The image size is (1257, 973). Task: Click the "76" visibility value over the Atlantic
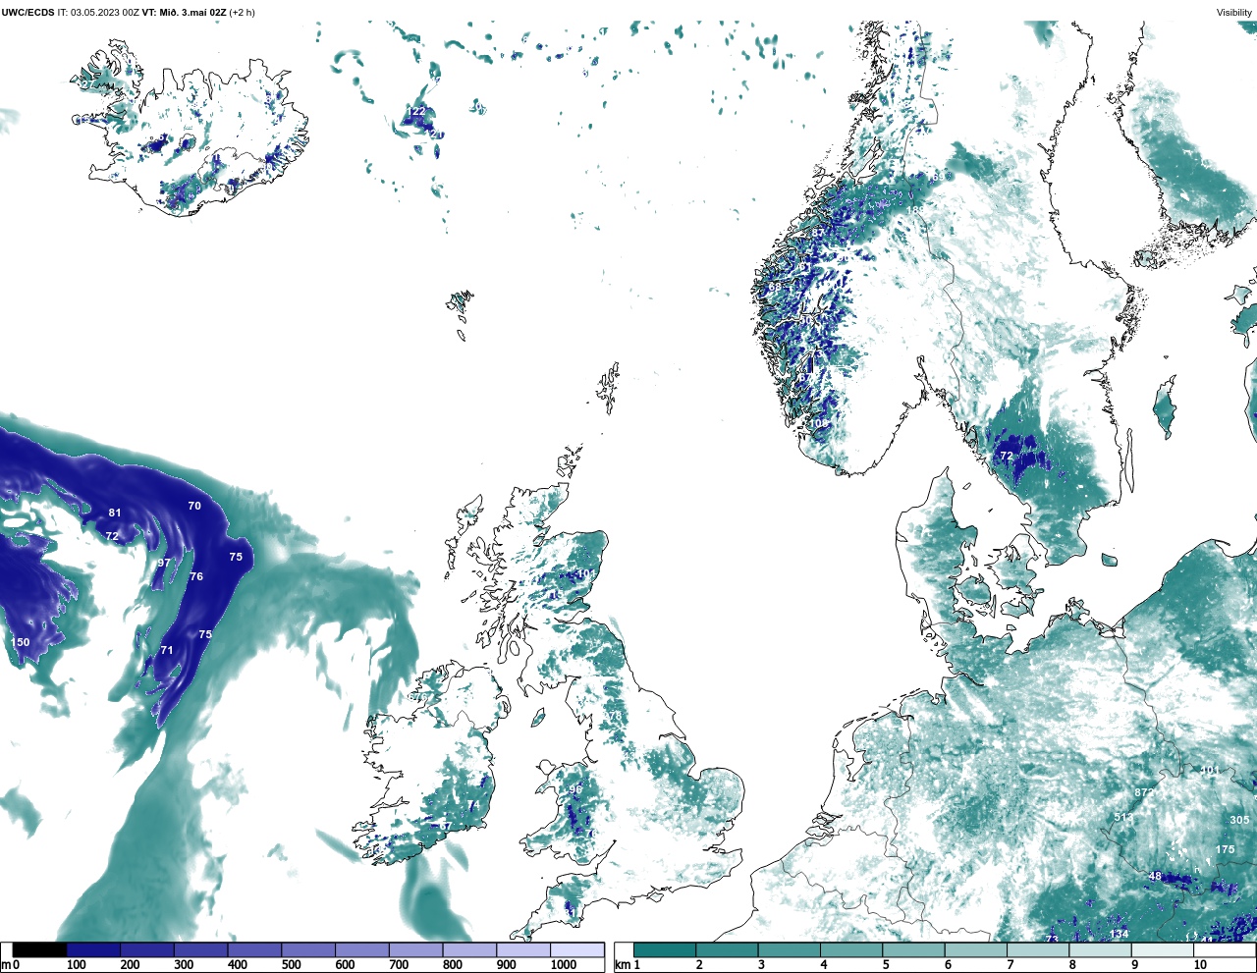point(196,576)
